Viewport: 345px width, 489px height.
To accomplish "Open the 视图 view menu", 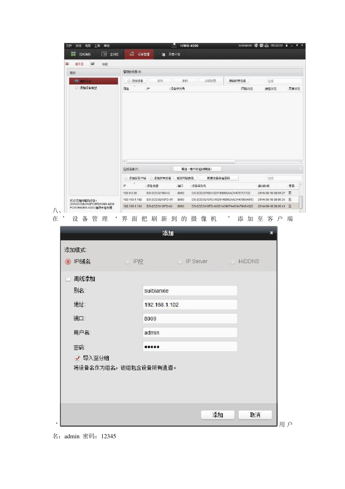I will (88, 46).
